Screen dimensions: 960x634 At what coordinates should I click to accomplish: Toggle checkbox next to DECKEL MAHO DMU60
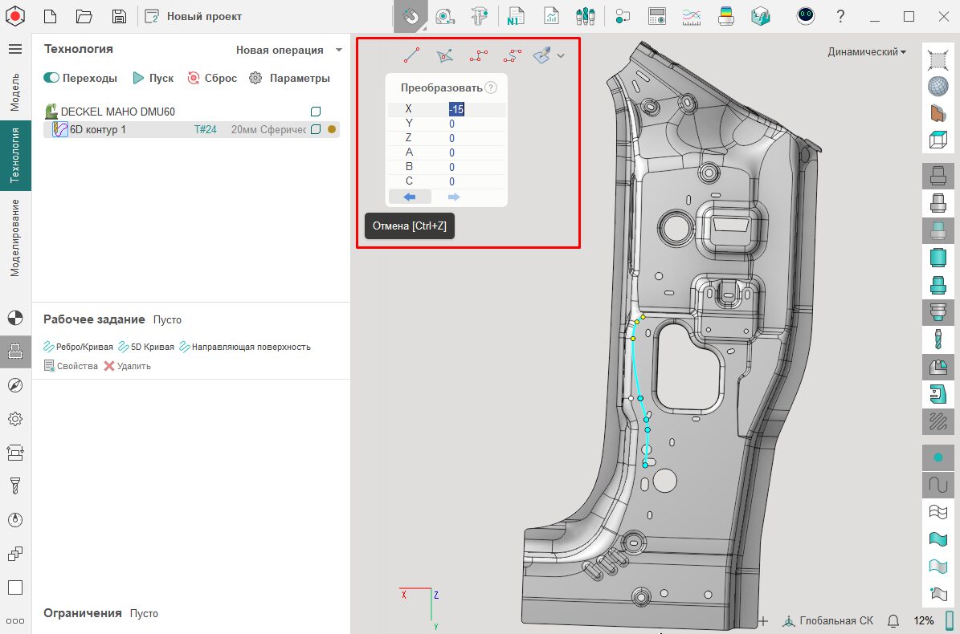point(316,112)
